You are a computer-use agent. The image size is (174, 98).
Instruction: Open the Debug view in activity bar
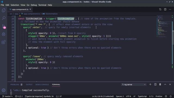coord(4,34)
